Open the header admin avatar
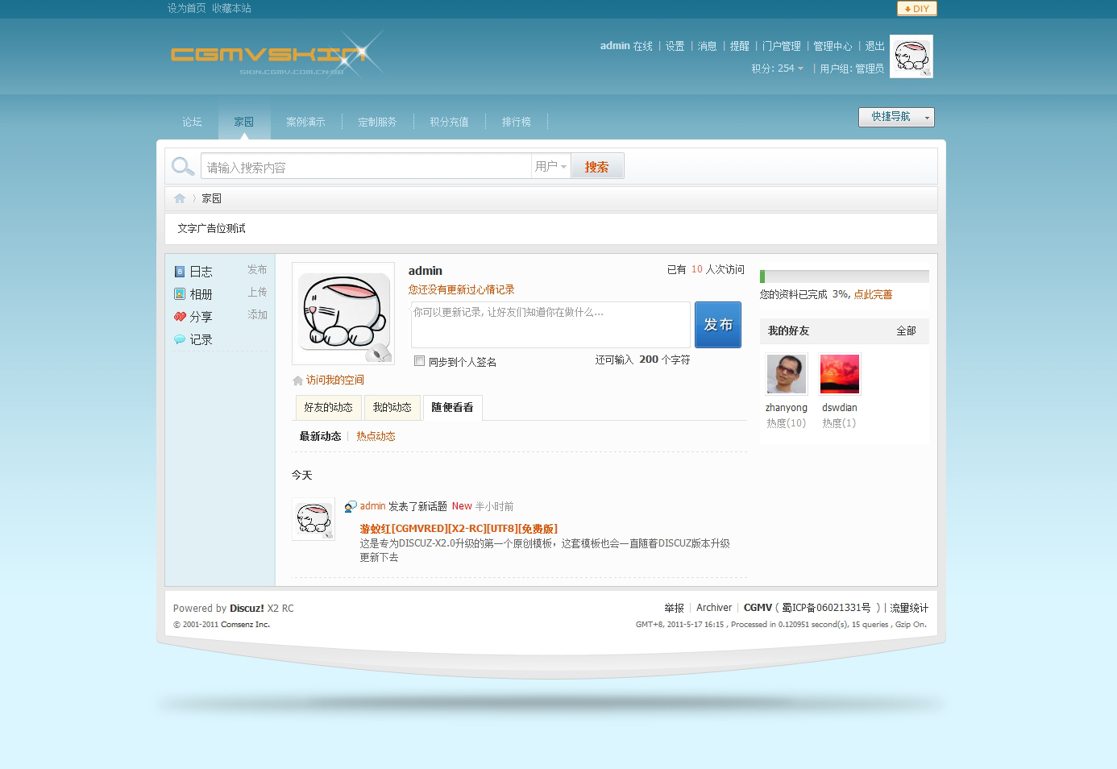 click(x=911, y=56)
